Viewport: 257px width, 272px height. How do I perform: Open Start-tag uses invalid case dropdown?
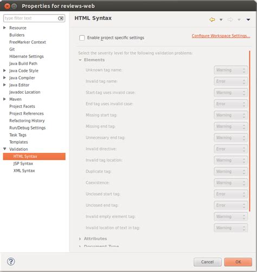coord(231,93)
